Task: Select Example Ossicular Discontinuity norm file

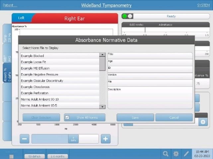Action: 60,81
